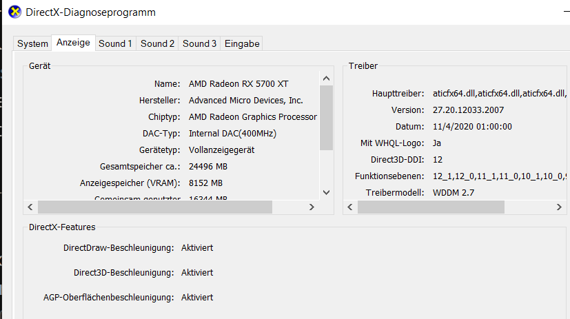Click the DirectX title bar icon
Viewport: 570px width, 319px height.
pyautogui.click(x=13, y=12)
